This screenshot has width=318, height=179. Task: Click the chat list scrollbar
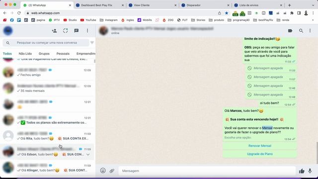[94, 61]
